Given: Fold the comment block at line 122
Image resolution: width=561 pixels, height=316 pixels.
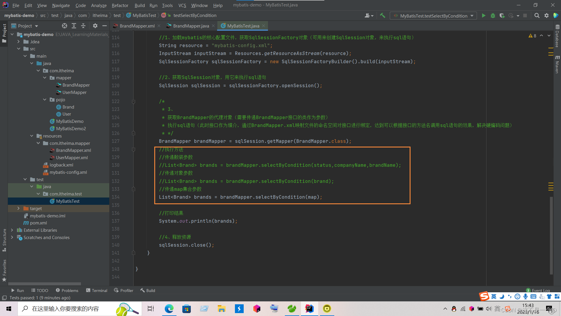Looking at the screenshot, I should click(134, 102).
